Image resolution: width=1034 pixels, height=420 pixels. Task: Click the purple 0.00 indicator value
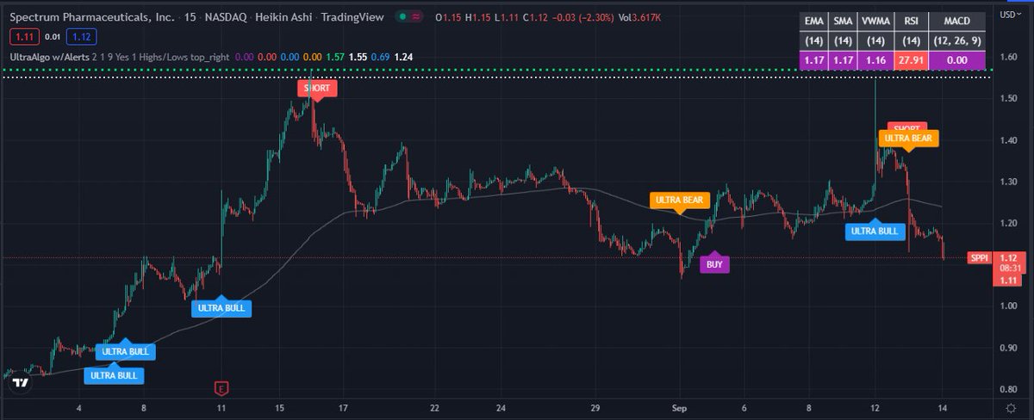(x=244, y=56)
